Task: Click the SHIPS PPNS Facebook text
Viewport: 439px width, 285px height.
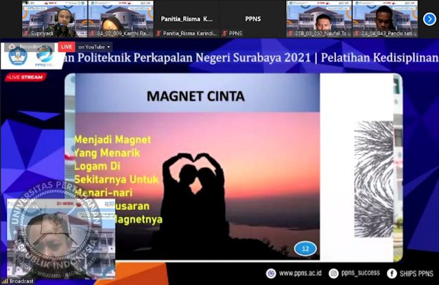Action: pos(416,273)
